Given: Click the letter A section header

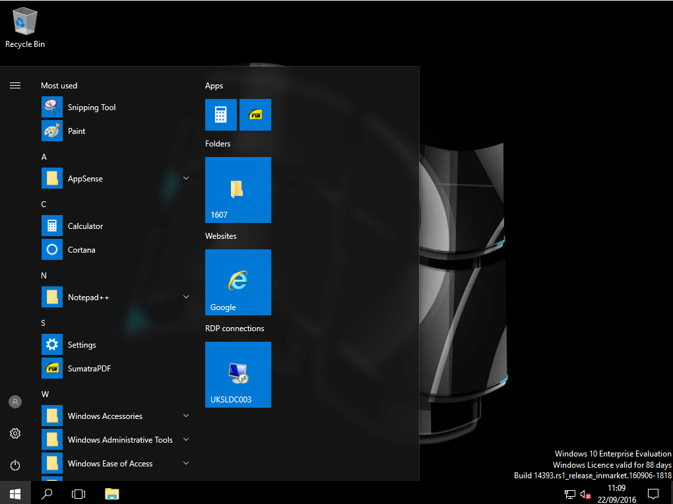Looking at the screenshot, I should 44,157.
